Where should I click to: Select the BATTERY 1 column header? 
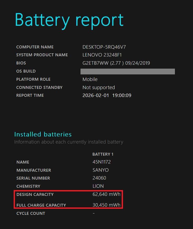[x=103, y=154]
